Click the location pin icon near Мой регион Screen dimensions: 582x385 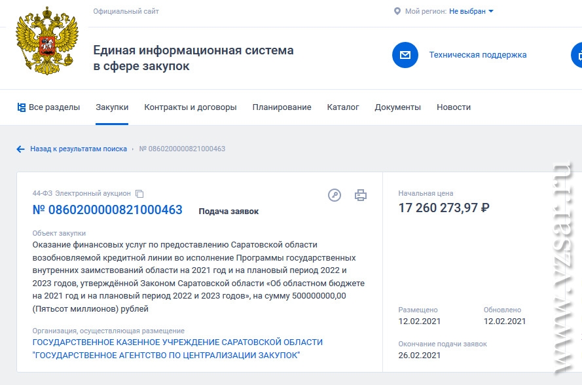397,12
